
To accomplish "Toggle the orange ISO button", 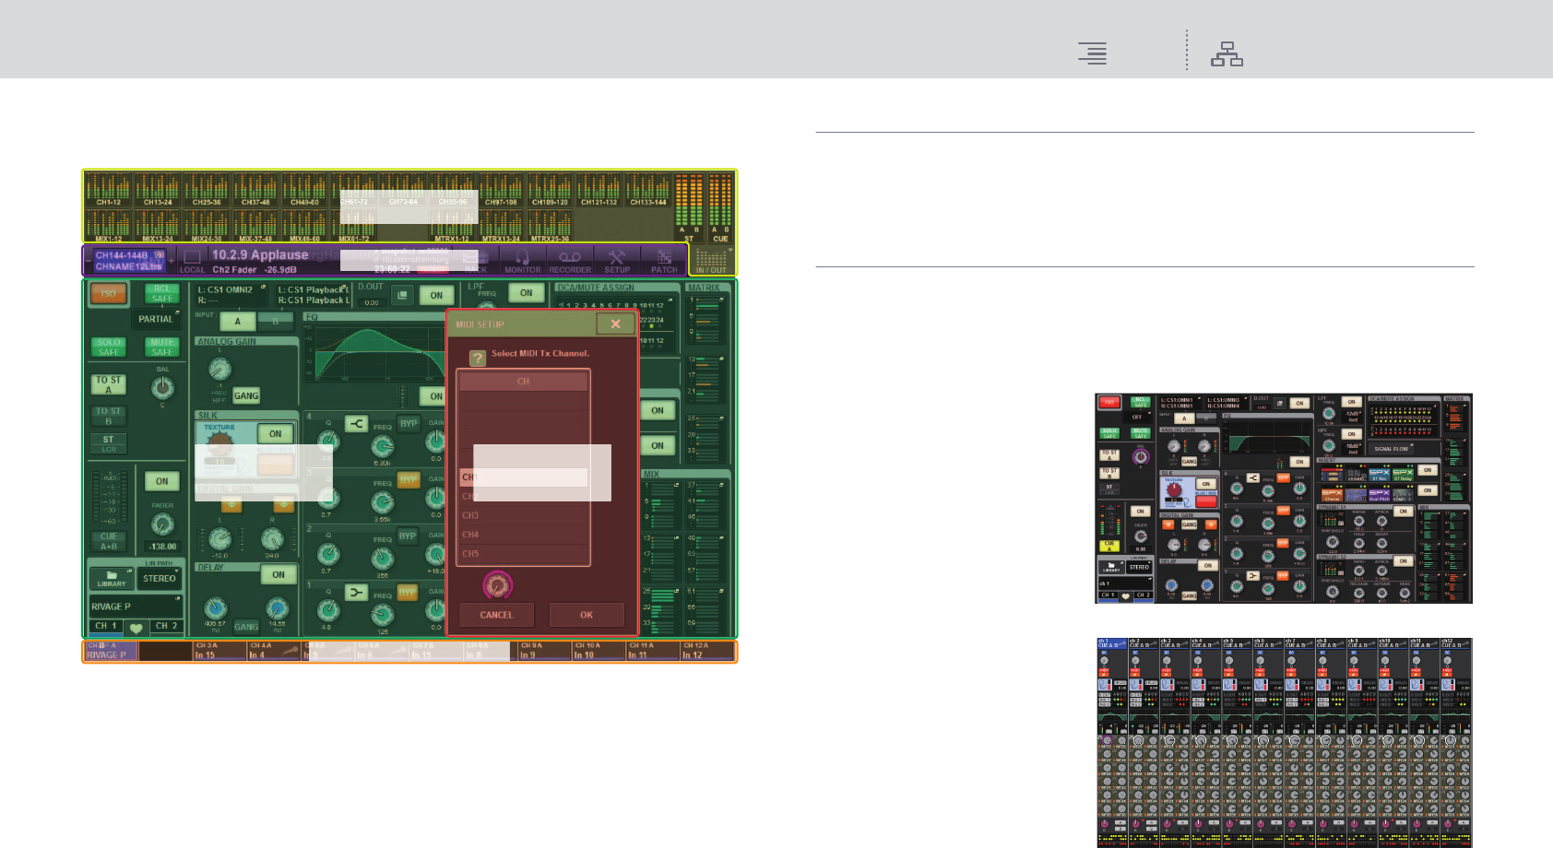I will click(109, 294).
